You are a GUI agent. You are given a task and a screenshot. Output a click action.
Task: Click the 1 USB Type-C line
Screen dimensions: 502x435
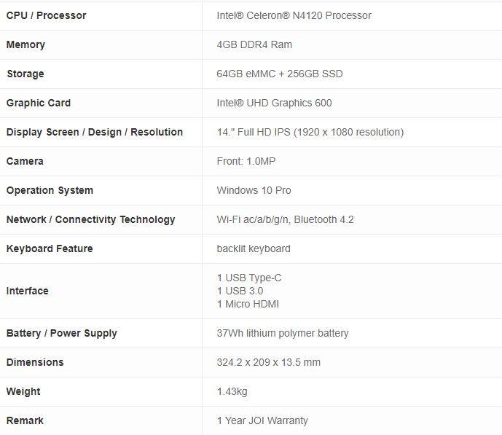tap(249, 278)
